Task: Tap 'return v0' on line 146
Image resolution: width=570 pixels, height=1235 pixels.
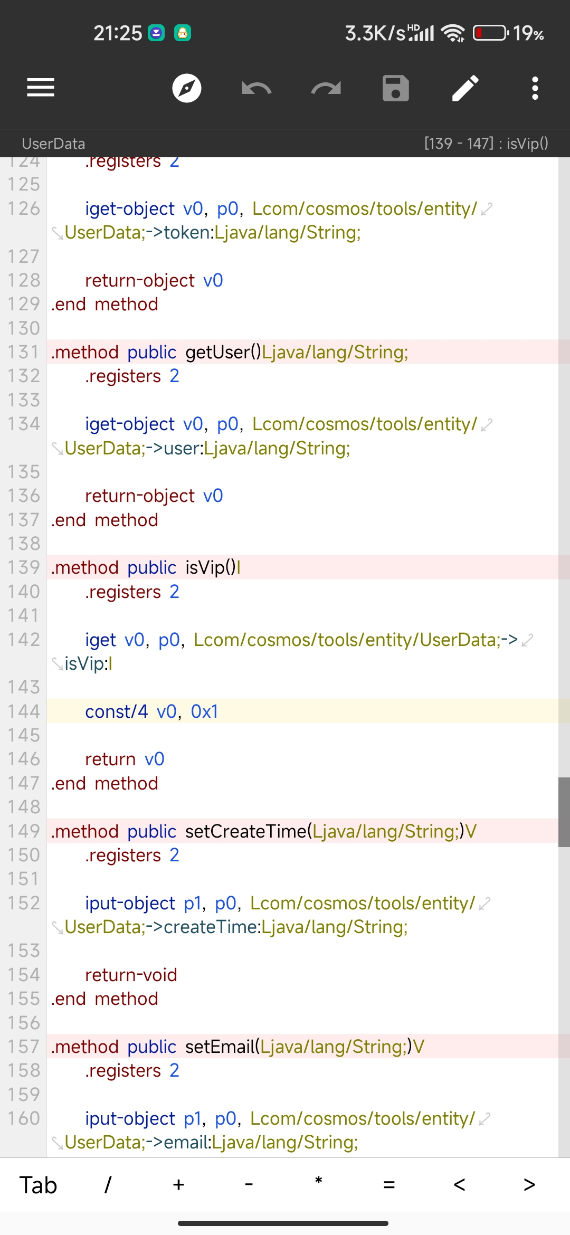Action: [125, 759]
